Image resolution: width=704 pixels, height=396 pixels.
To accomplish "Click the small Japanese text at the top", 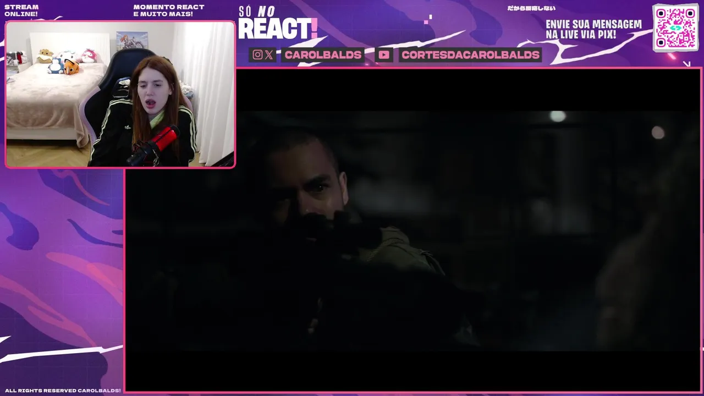I will pyautogui.click(x=531, y=8).
